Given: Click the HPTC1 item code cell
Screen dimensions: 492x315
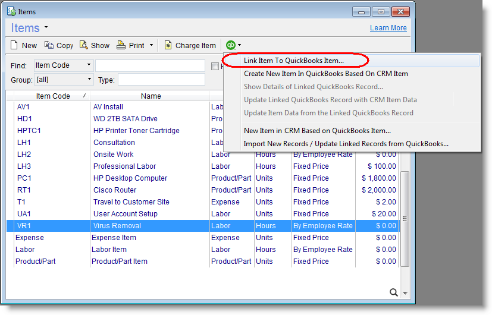Looking at the screenshot, I should click(29, 131).
